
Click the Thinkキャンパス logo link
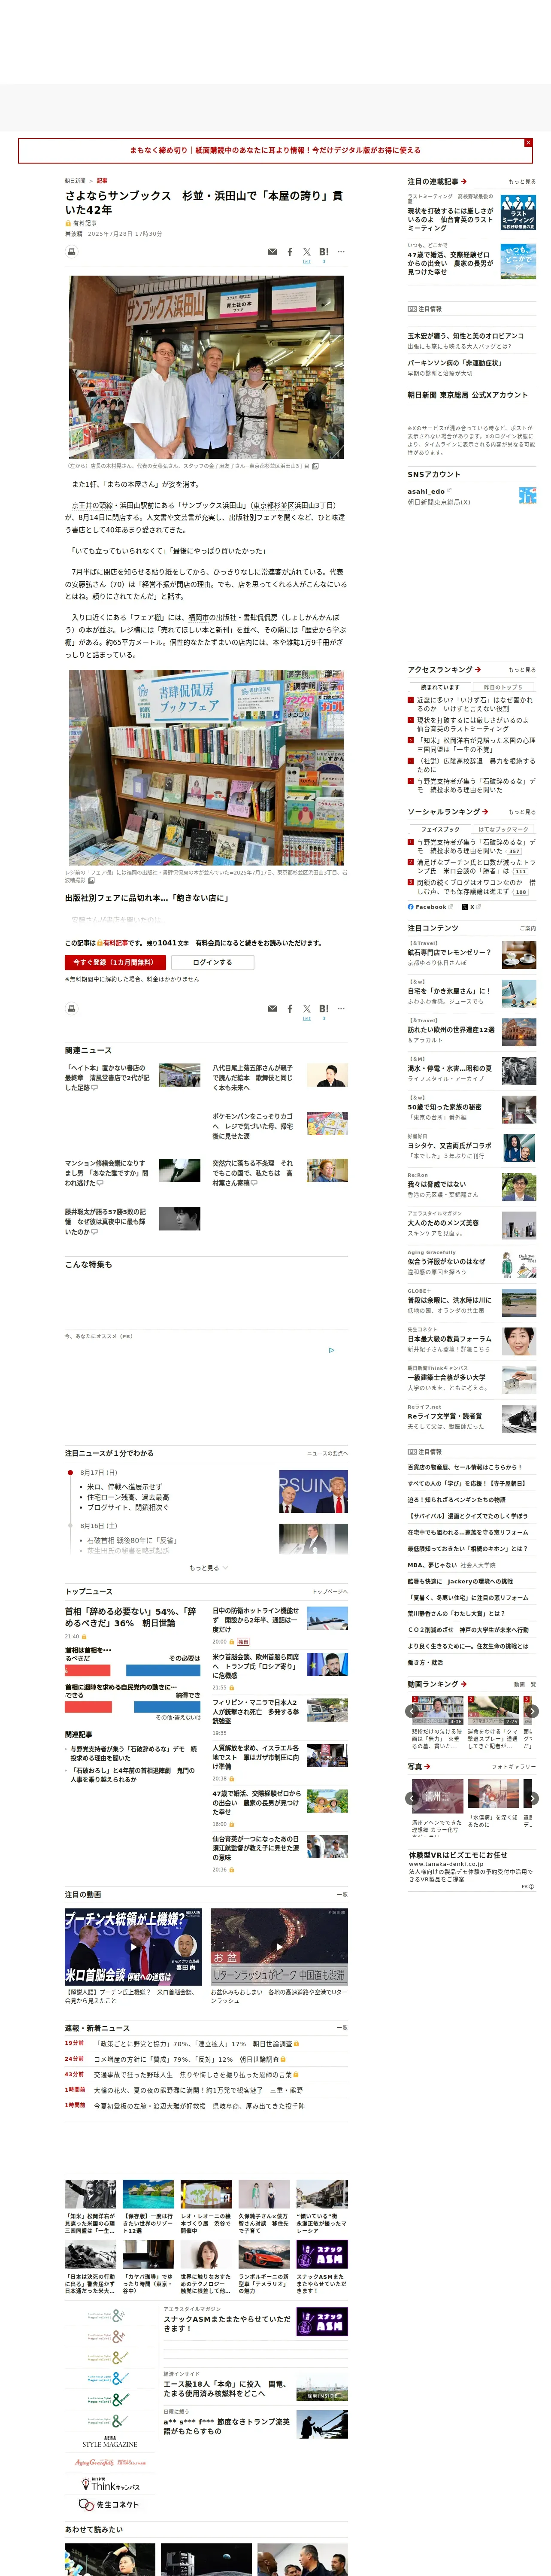110,2485
